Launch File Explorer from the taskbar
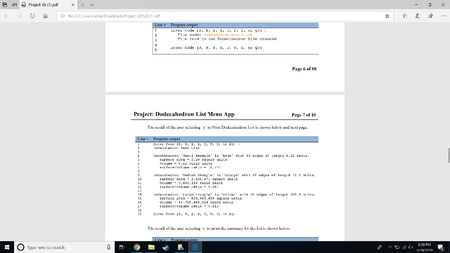The image size is (450, 253). point(151,247)
